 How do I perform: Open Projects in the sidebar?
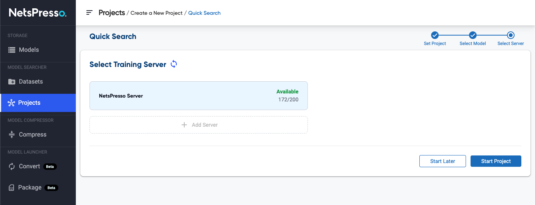(x=38, y=103)
